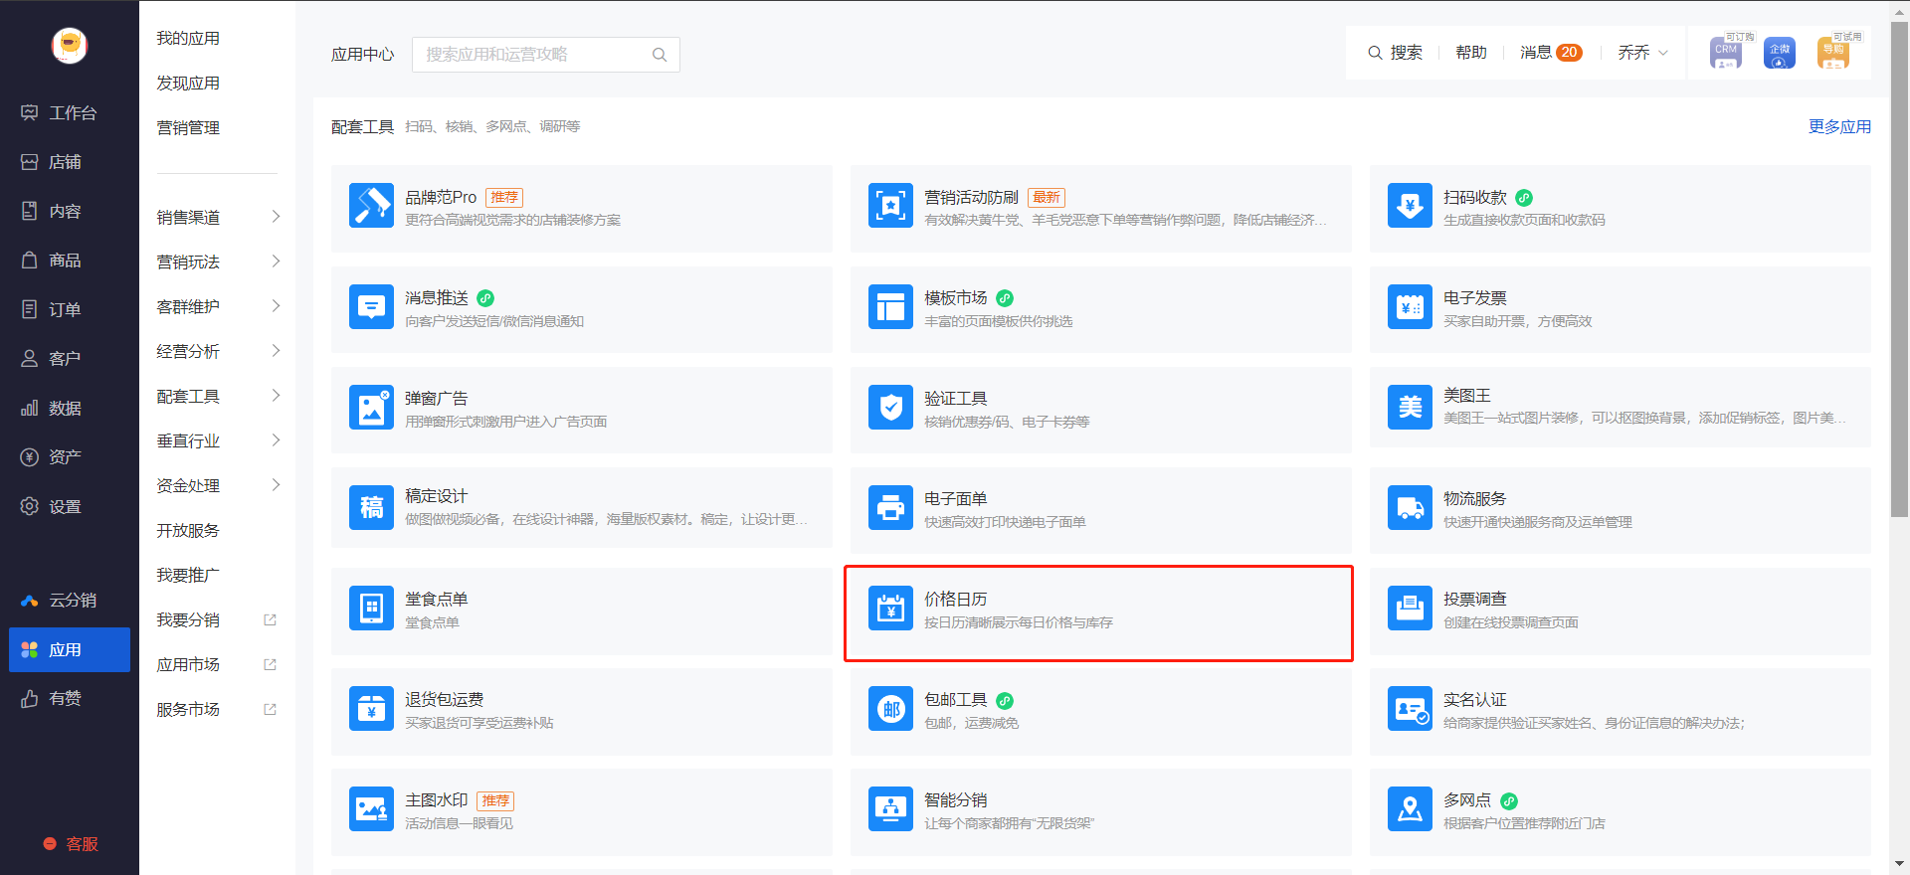Viewport: 1910px width, 875px height.
Task: Open the 模板市场 icon
Action: 890,306
